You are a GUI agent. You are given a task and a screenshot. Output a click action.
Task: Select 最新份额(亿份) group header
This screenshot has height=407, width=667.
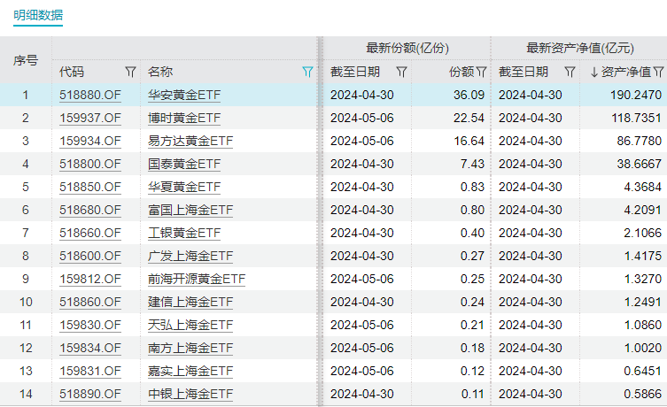407,48
